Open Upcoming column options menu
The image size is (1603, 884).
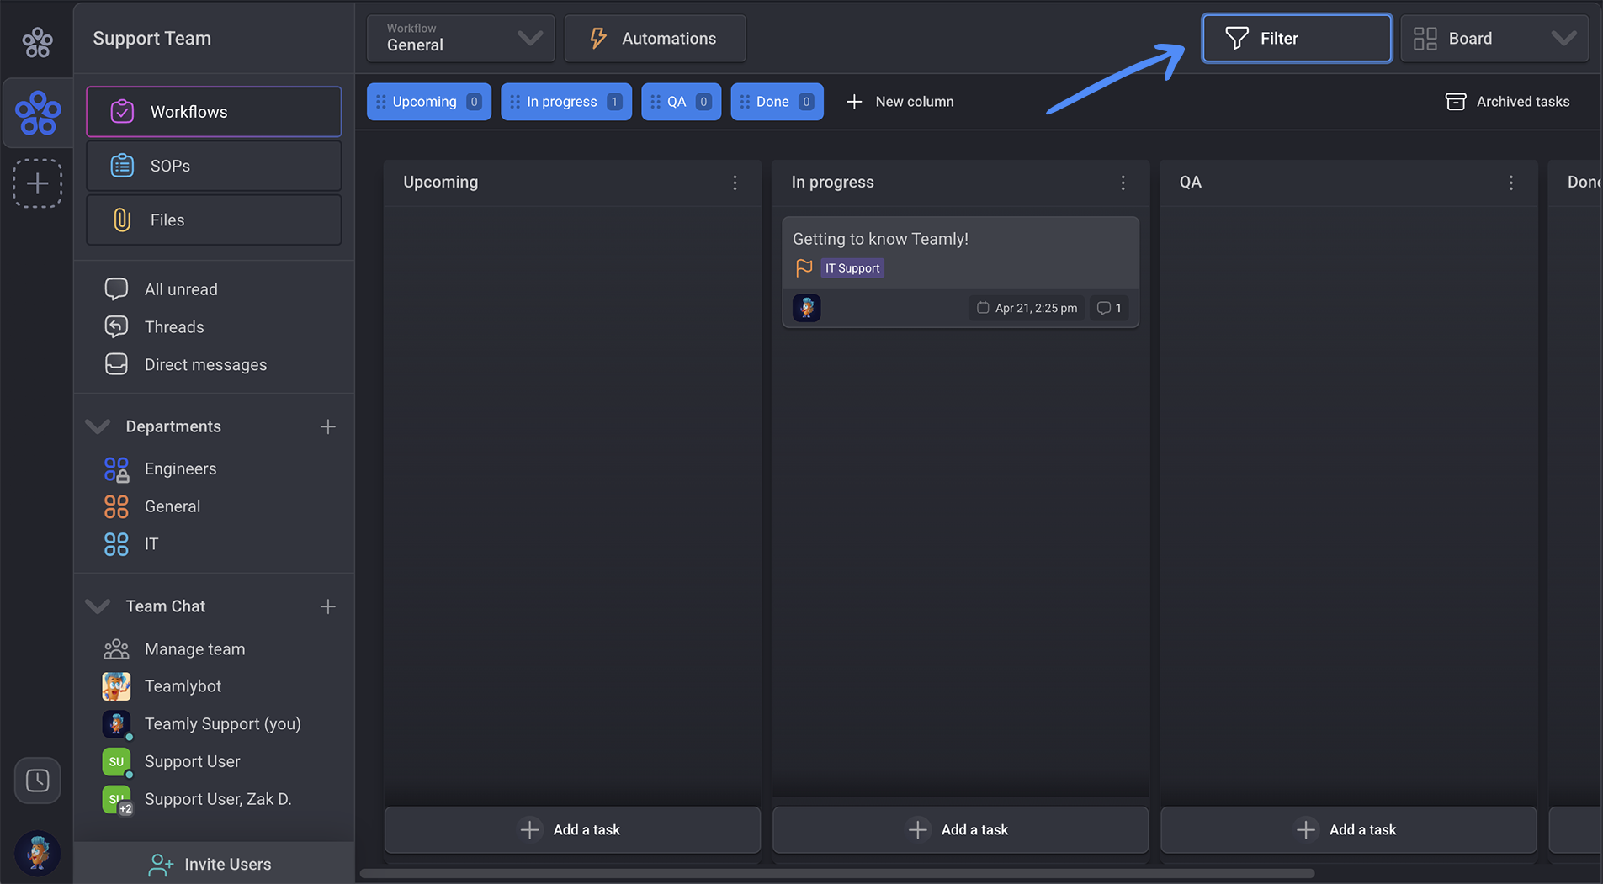(x=735, y=183)
